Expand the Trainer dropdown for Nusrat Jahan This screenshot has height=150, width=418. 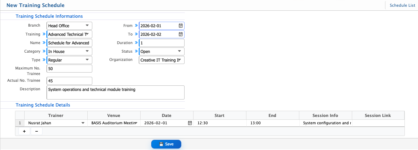(x=83, y=123)
